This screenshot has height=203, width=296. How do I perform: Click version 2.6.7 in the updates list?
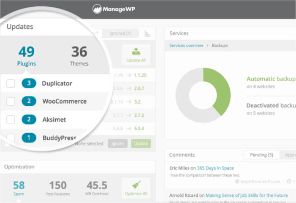(x=139, y=88)
